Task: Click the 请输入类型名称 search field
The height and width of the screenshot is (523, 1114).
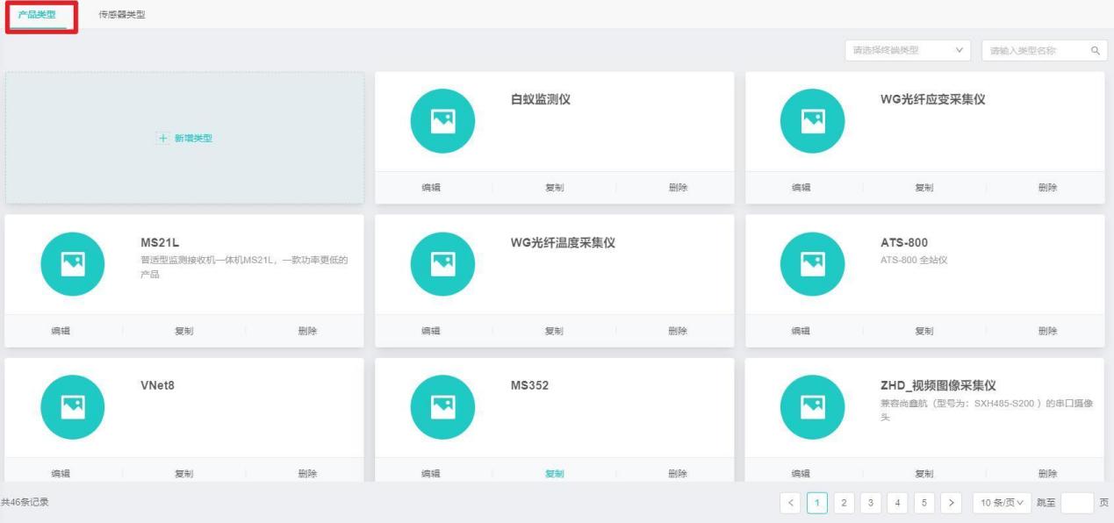Action: (x=1034, y=51)
